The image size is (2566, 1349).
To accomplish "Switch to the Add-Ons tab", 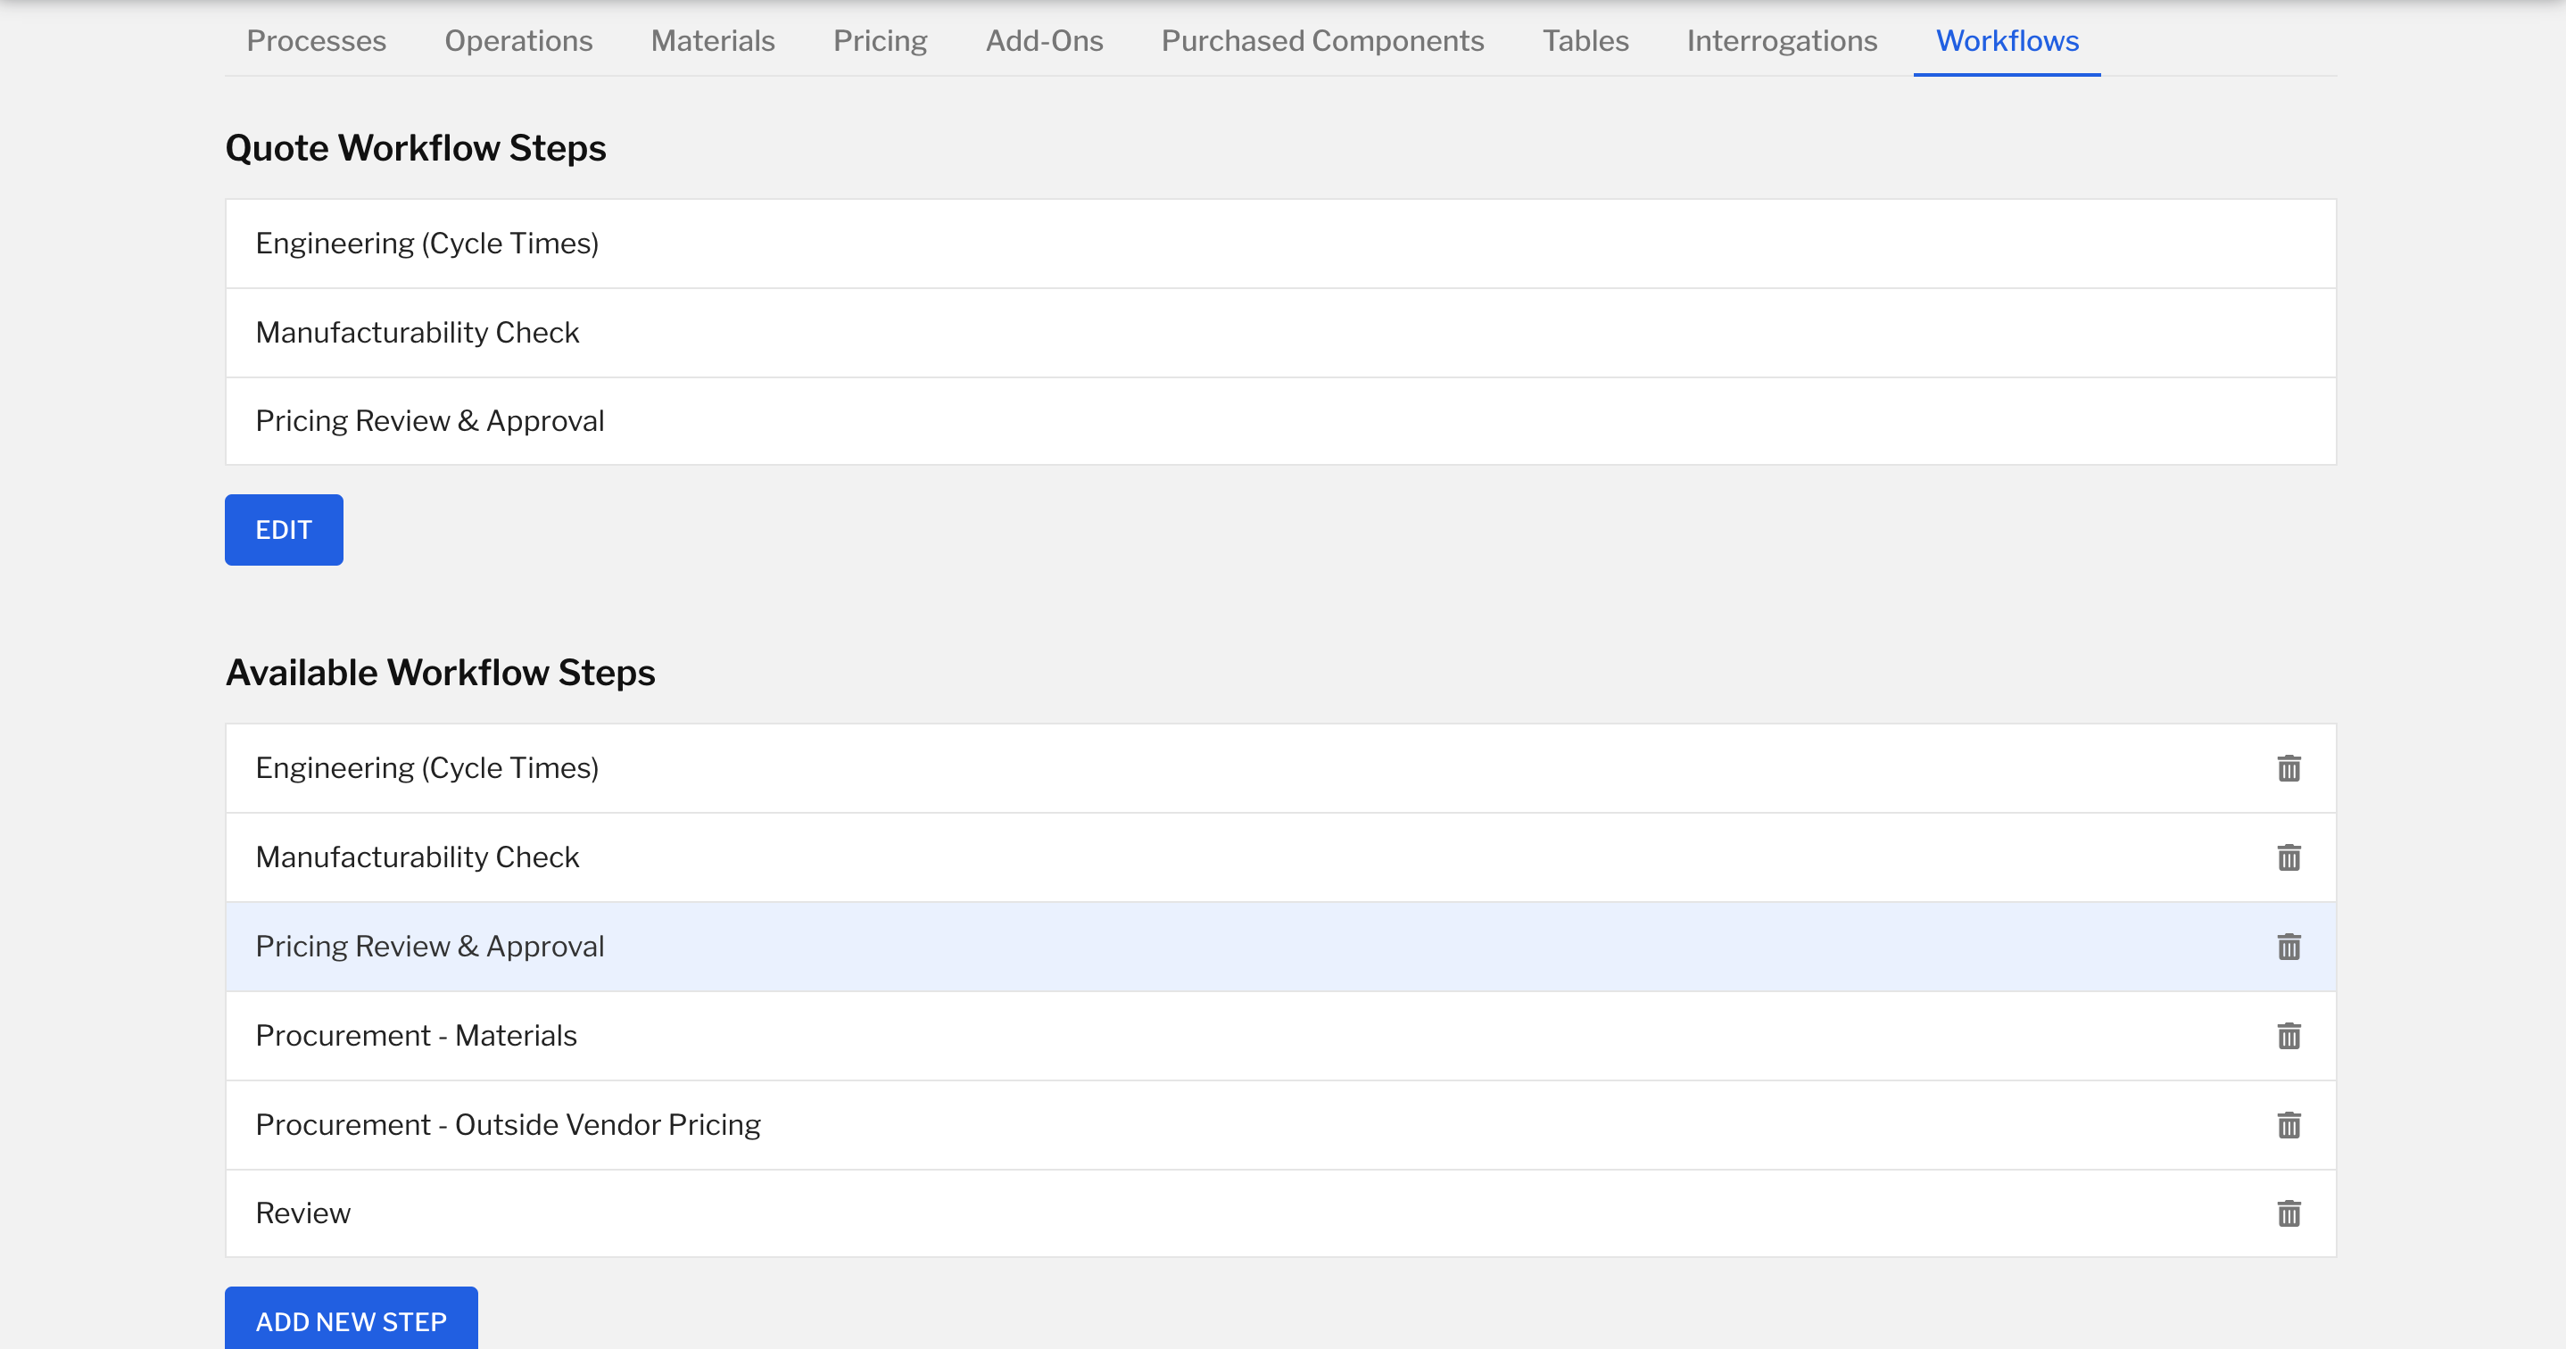I will (1044, 41).
